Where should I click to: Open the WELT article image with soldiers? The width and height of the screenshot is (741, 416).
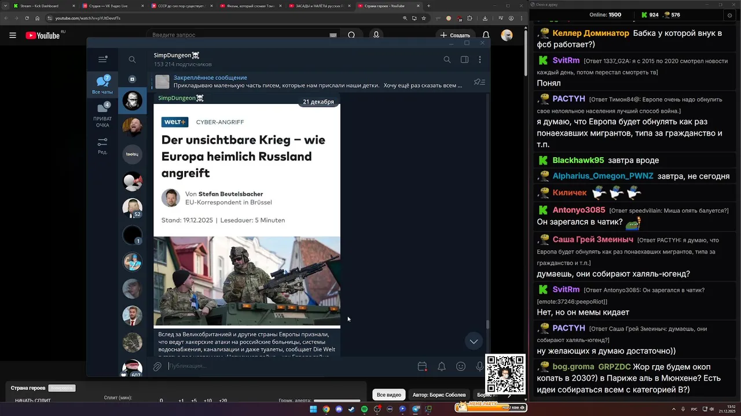[247, 281]
